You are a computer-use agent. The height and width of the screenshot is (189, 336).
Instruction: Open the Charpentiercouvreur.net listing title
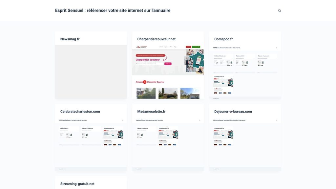tap(156, 39)
